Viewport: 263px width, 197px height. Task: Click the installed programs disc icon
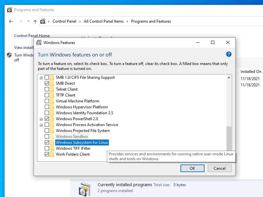(x=85, y=189)
